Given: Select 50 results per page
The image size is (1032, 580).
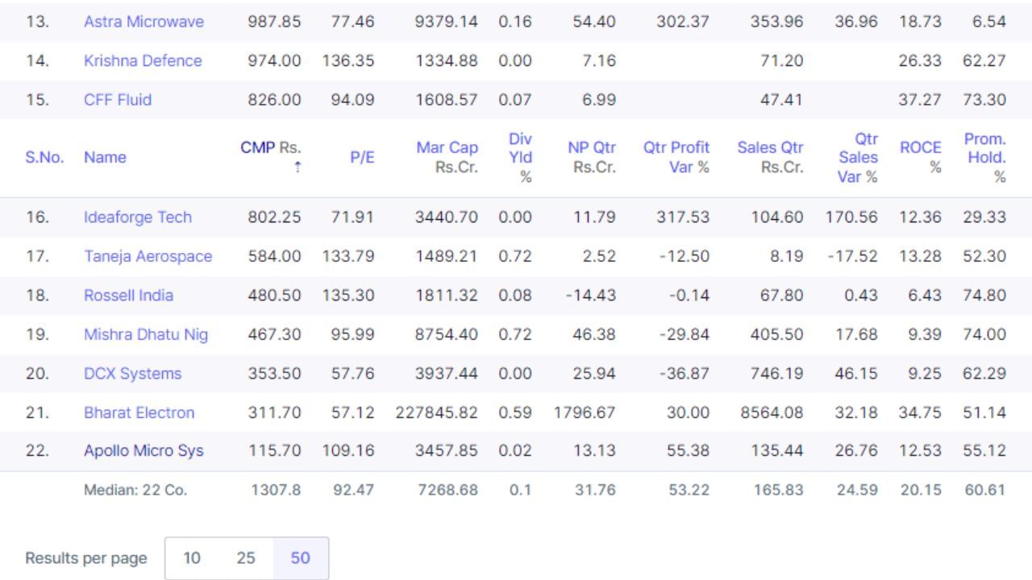Looking at the screenshot, I should [301, 558].
